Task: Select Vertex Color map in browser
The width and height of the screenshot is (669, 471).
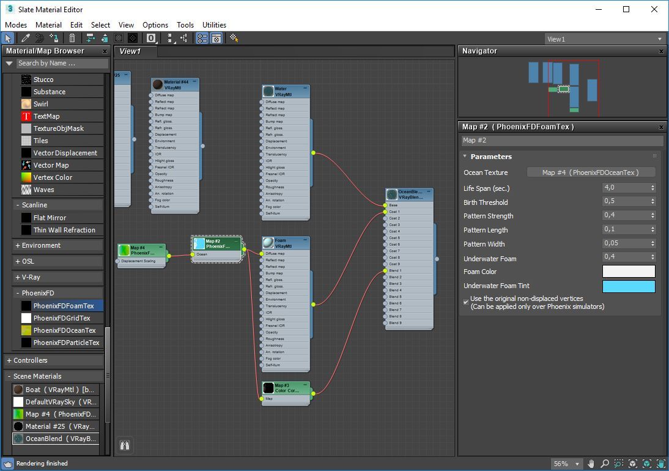Action: click(x=62, y=177)
